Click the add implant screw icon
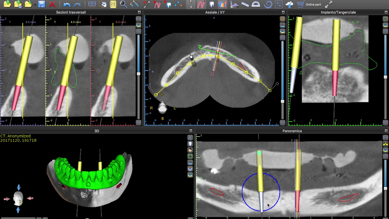Image resolution: width=389 pixels, height=219 pixels. [x=146, y=4]
